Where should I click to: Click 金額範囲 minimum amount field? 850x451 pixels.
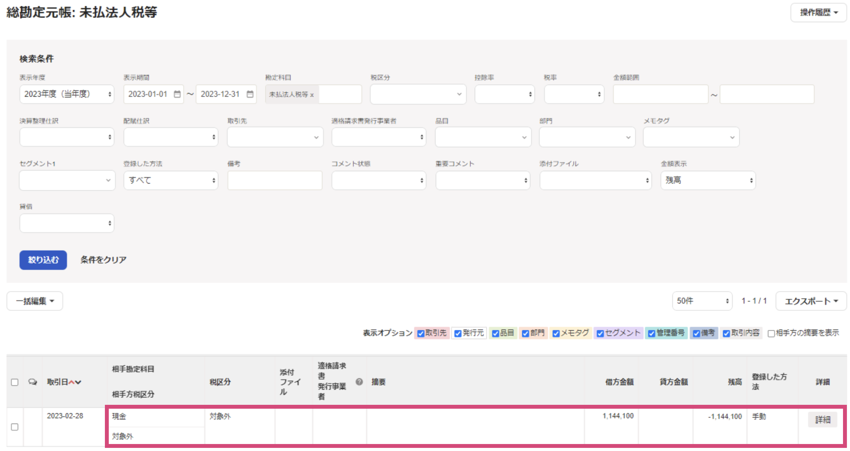tap(660, 94)
